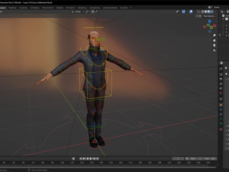Screen dimensions: 229x172
Task: Add a workspace with the plus button
Action: 131,8
